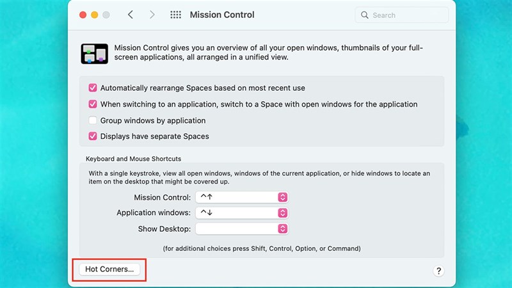The width and height of the screenshot is (512, 288).
Task: Enable Group windows by application
Action: [93, 120]
